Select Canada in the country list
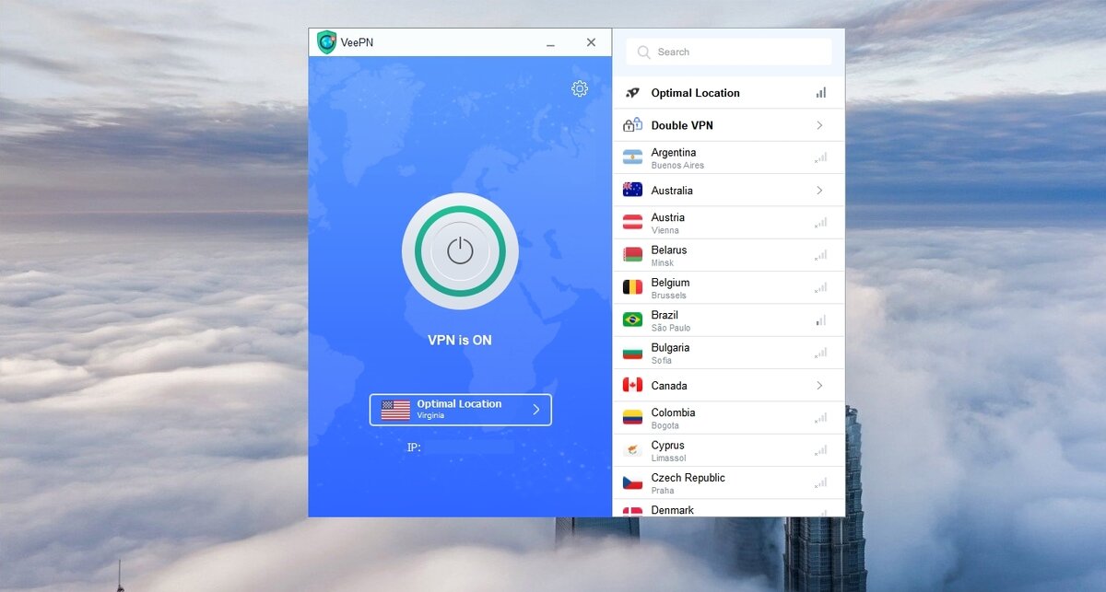Viewport: 1106px width, 592px height. [729, 386]
